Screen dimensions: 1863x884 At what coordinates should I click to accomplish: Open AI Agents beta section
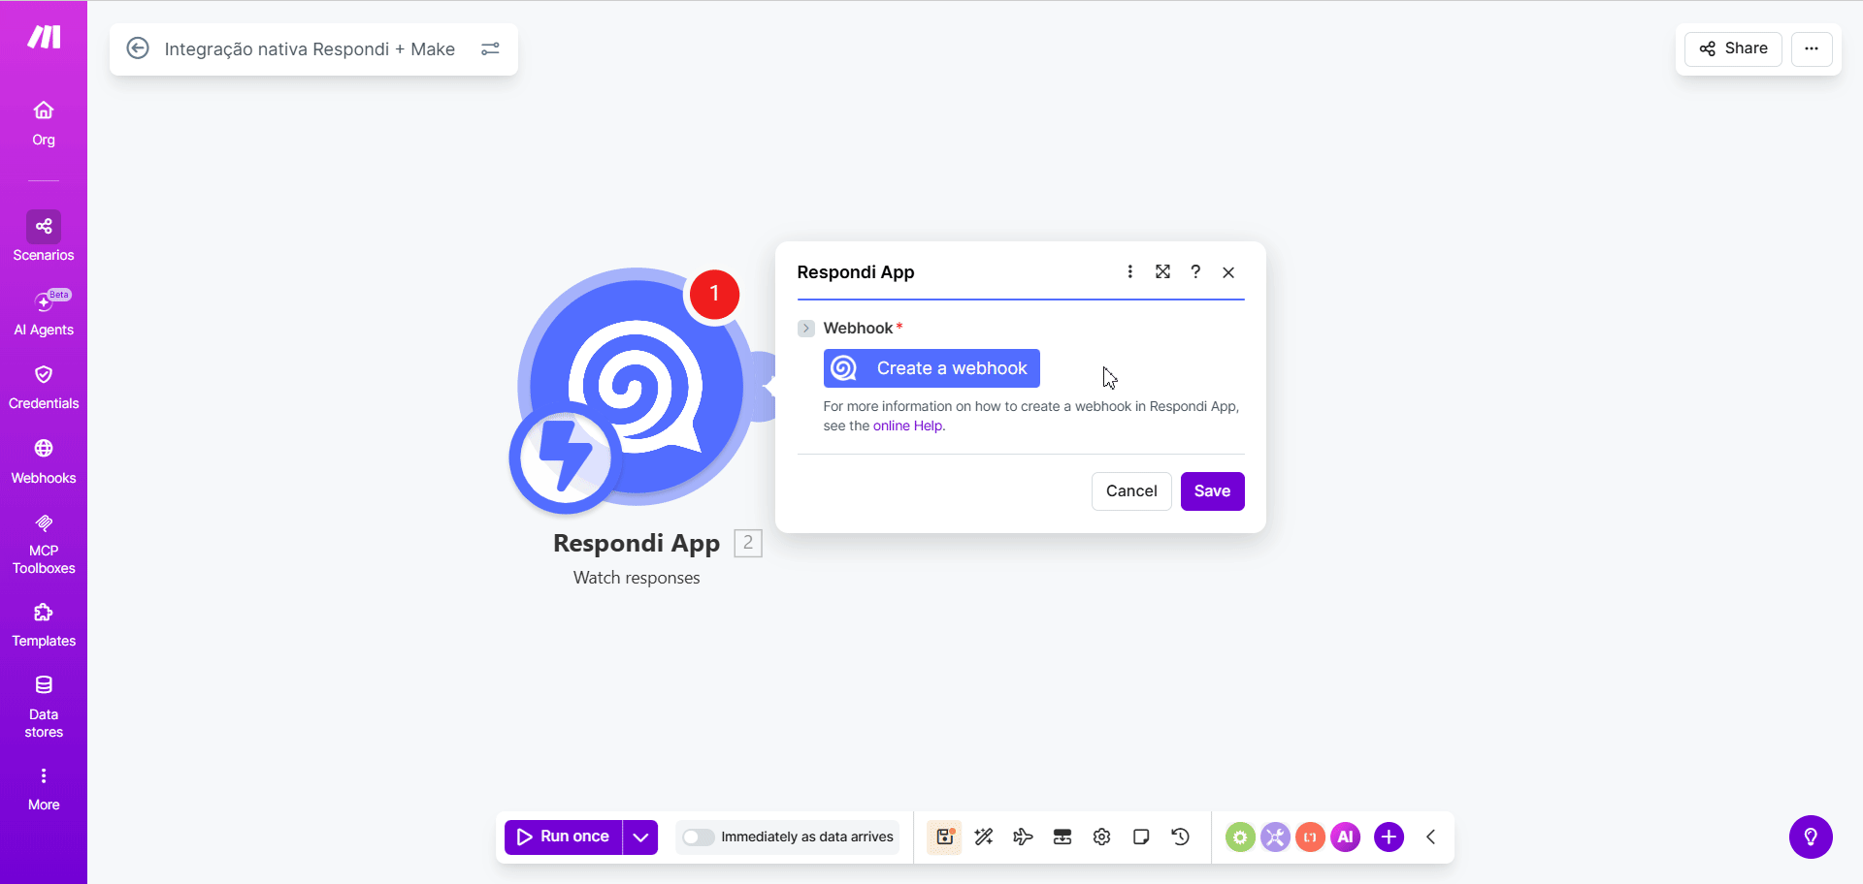[x=44, y=314]
